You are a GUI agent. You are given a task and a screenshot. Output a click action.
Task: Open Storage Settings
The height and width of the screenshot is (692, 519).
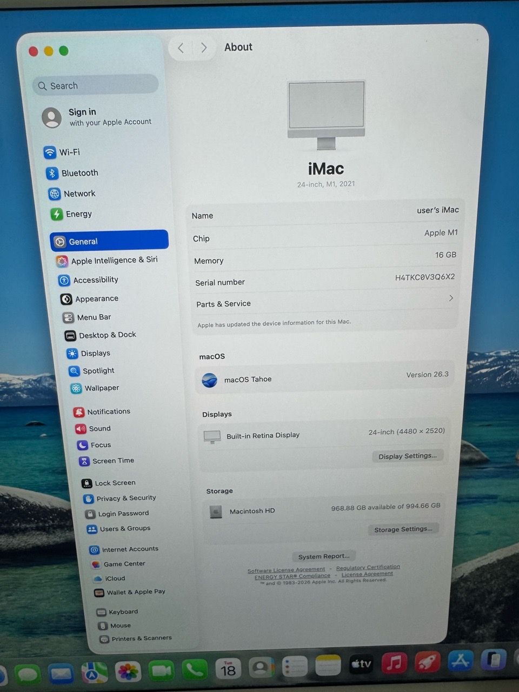pos(403,529)
